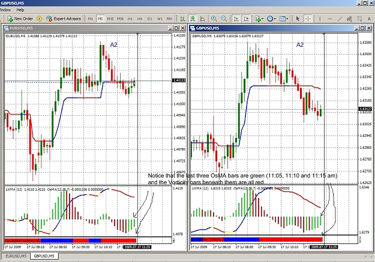Select the Horizontal Line drawing tool
Viewport: 375px width, 262px height.
pyautogui.click(x=330, y=19)
